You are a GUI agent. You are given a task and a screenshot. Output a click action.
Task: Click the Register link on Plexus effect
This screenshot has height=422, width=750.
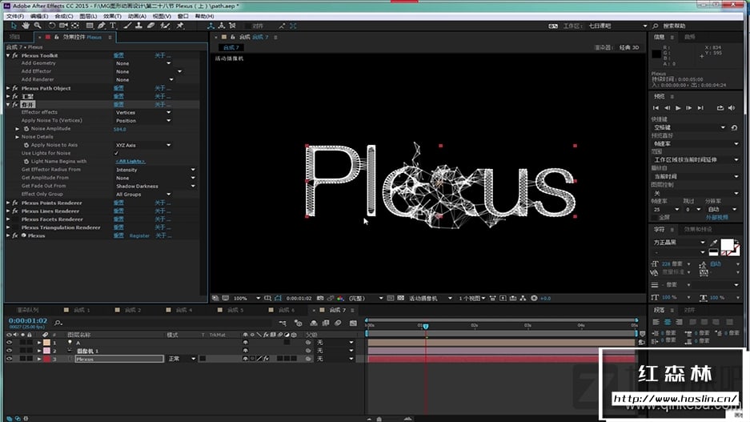[139, 236]
